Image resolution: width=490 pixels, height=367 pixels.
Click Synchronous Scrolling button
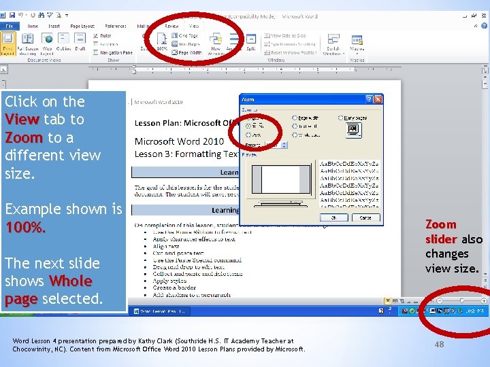coord(290,44)
